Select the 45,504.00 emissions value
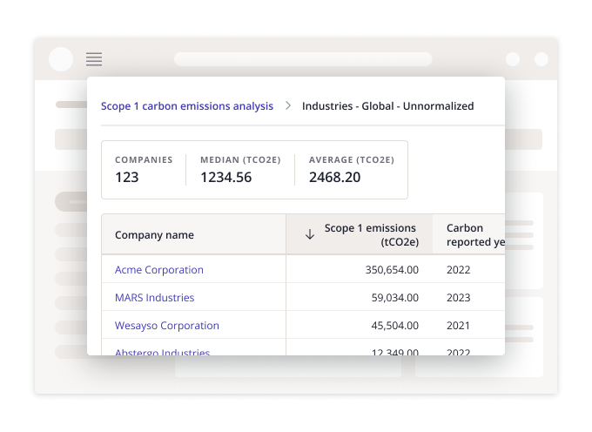The width and height of the screenshot is (592, 432). [x=395, y=326]
